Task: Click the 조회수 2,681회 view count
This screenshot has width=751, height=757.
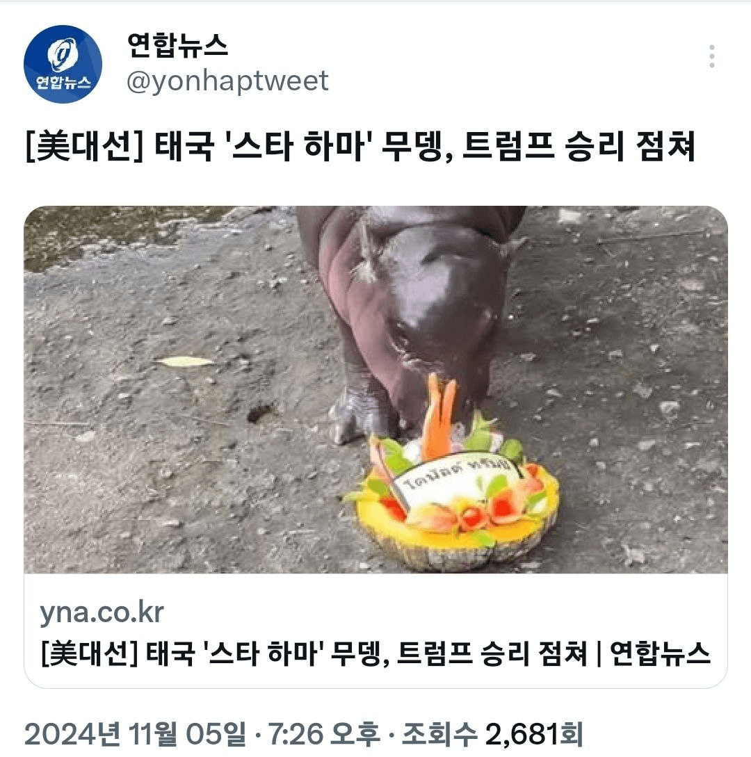Action: 492,734
